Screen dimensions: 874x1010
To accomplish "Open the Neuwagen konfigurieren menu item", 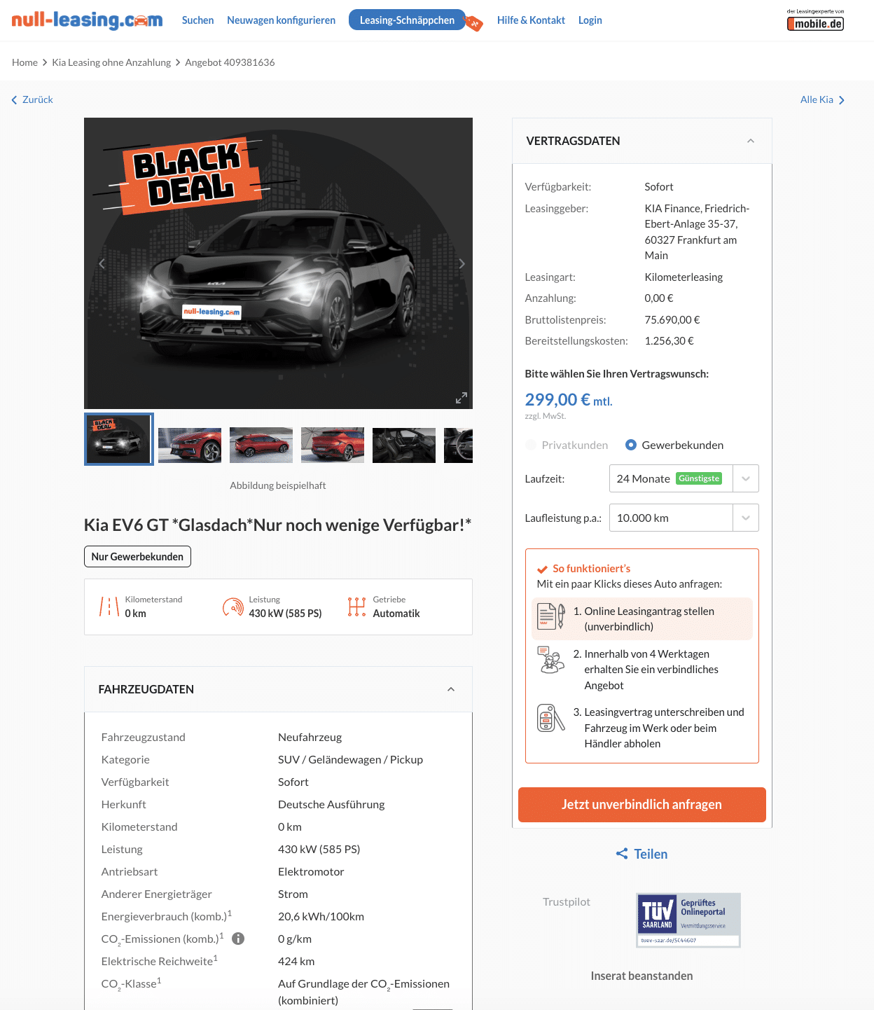I will pos(281,20).
